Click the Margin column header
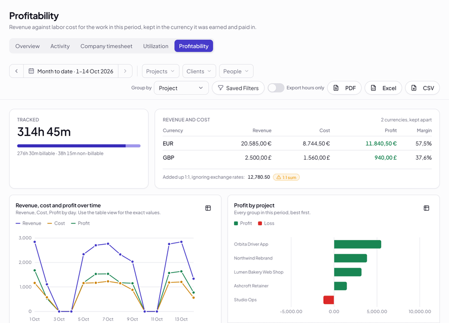 [x=424, y=130]
